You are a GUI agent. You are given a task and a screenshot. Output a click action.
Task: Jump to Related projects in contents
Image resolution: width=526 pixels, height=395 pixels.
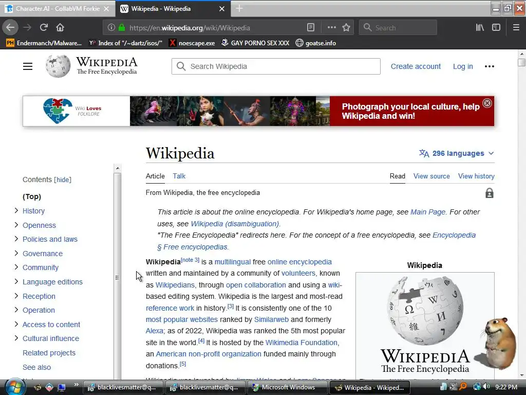[x=49, y=353]
